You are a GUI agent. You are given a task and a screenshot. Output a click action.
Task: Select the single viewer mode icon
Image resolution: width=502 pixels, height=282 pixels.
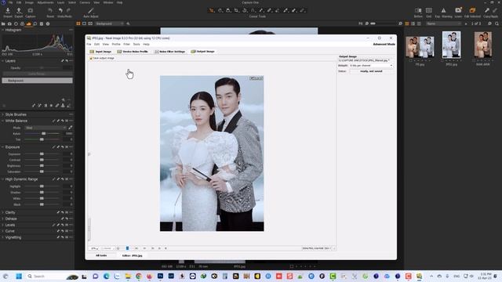pyautogui.click(x=84, y=23)
